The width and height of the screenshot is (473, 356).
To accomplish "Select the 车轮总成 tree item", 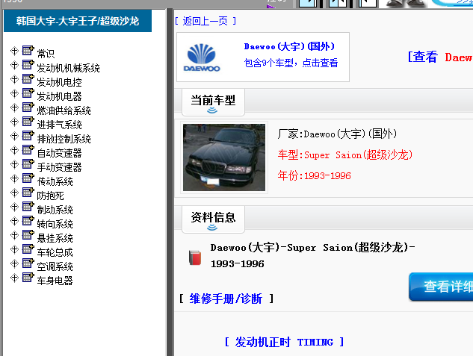I will pyautogui.click(x=55, y=252).
